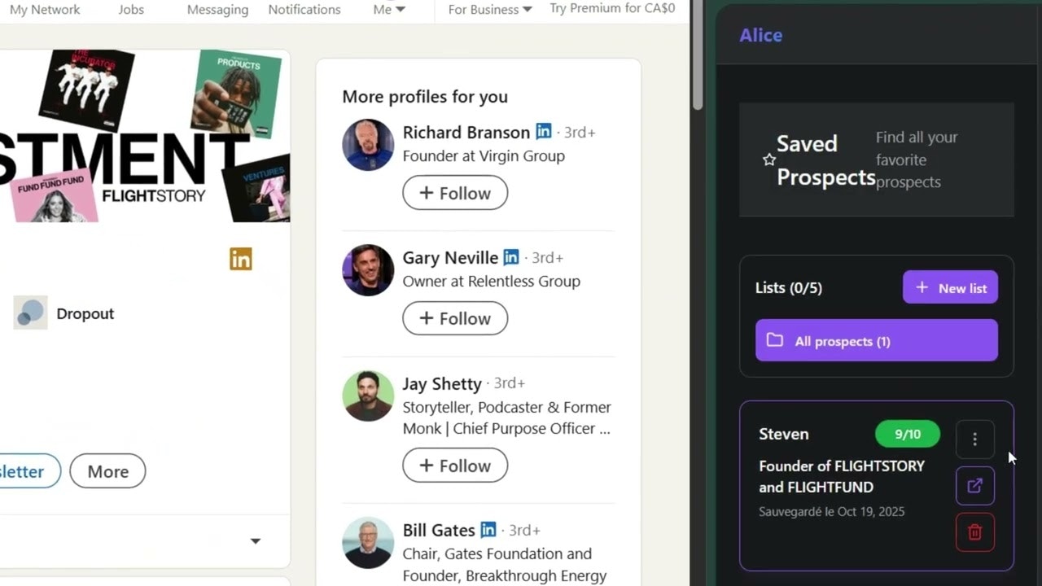
Task: Create a New list in Alice panel
Action: pos(950,287)
